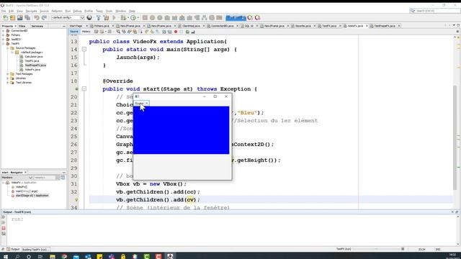The height and width of the screenshot is (259, 461).
Task: Click the Find Selection magnifier icon
Action: [x=118, y=32]
